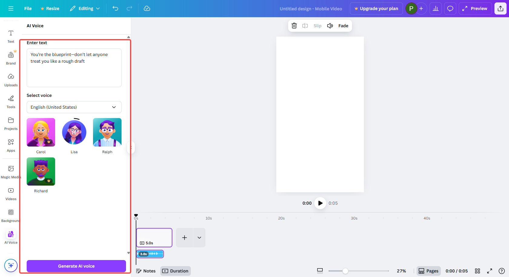Delete the selected clip with the trash icon

pyautogui.click(x=294, y=26)
